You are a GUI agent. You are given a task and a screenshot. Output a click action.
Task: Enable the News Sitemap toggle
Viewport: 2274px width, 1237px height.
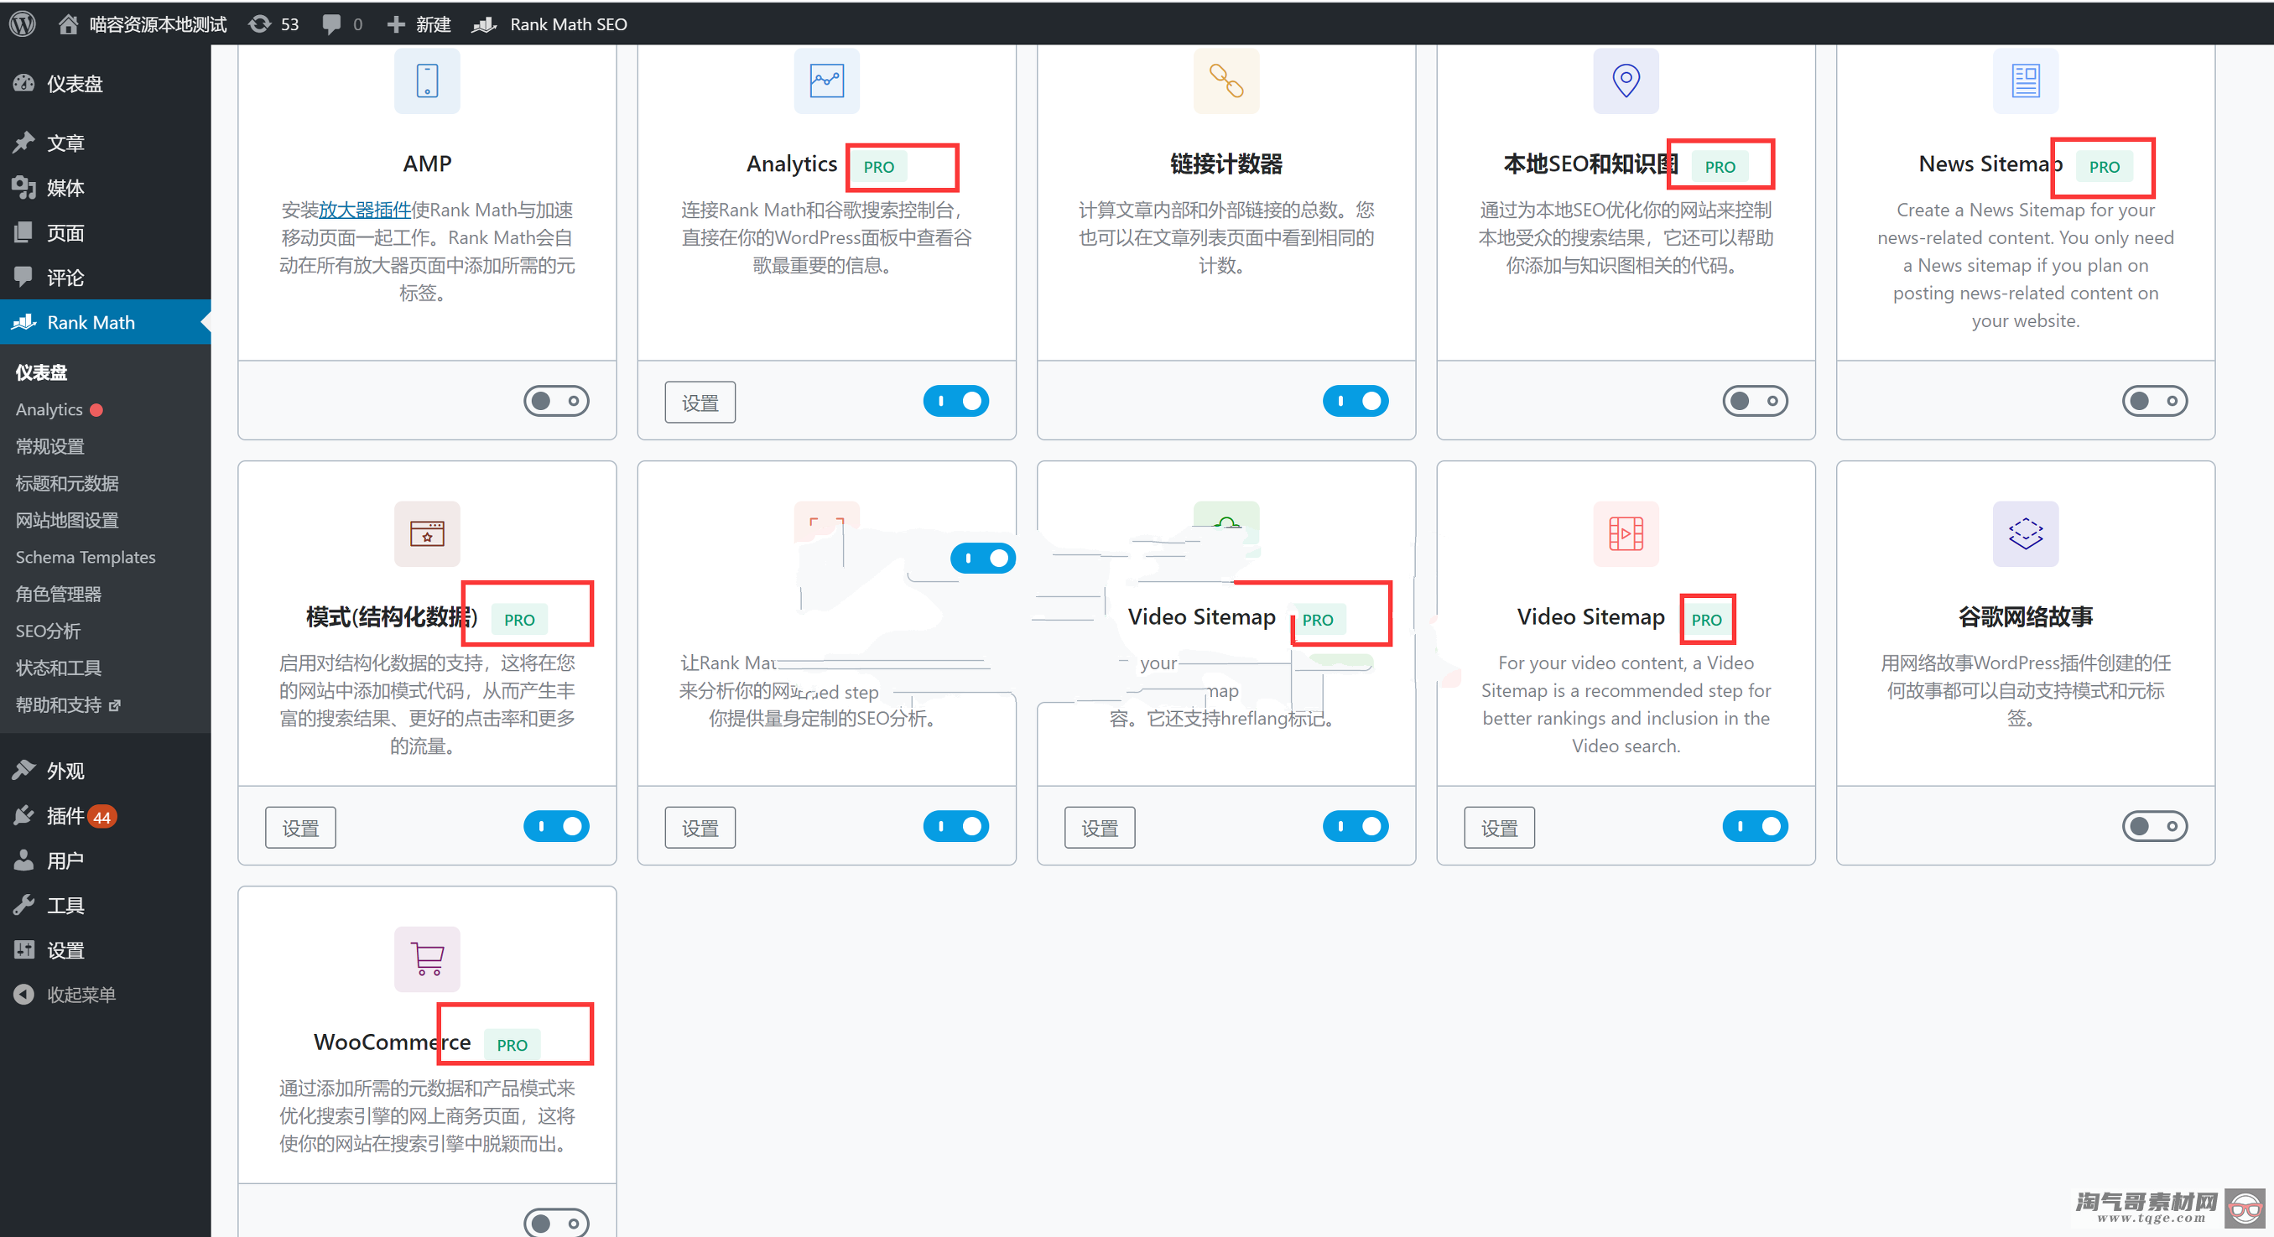point(2155,402)
